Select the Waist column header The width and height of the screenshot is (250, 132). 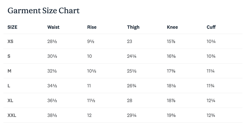tap(53, 27)
